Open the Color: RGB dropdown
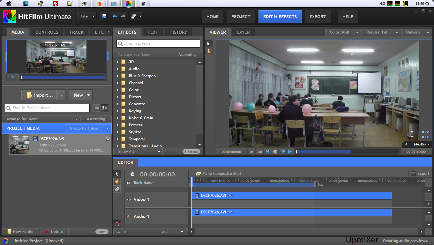434x245 pixels. (x=343, y=32)
